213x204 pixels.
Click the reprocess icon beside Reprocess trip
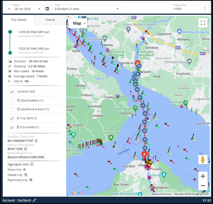tap(31, 180)
